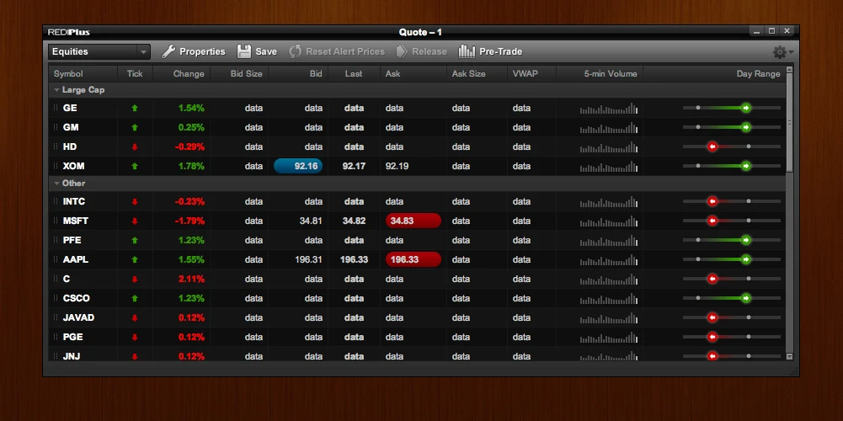Click the XOM day range green marker

click(745, 166)
